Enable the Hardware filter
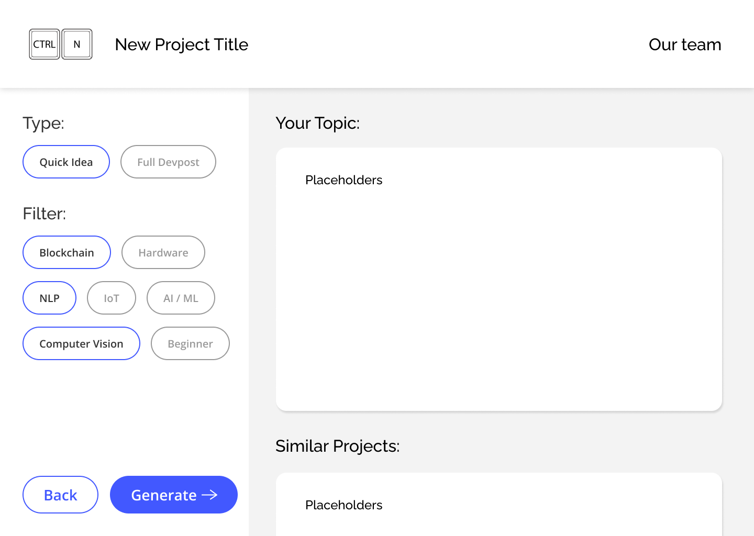 tap(163, 253)
